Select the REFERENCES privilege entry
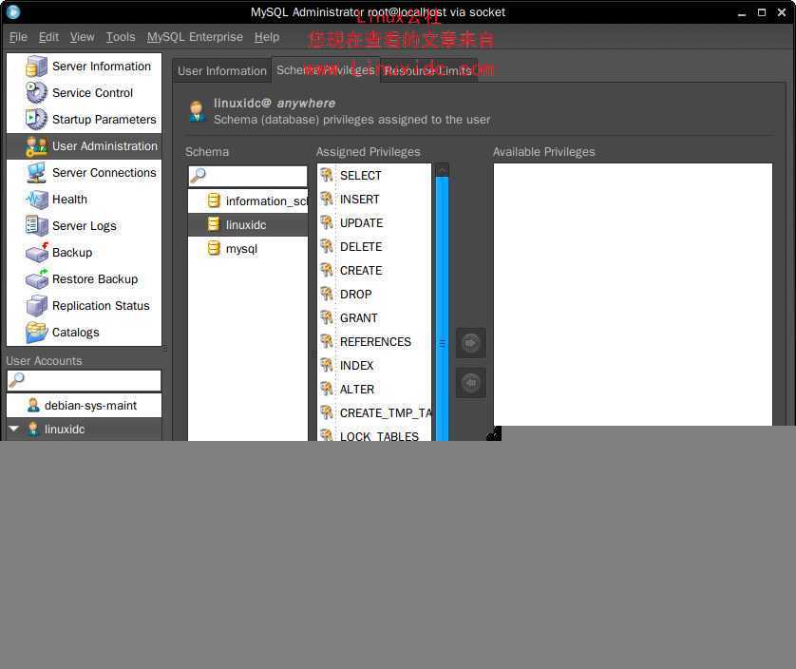Screen dimensions: 796x669 [374, 342]
